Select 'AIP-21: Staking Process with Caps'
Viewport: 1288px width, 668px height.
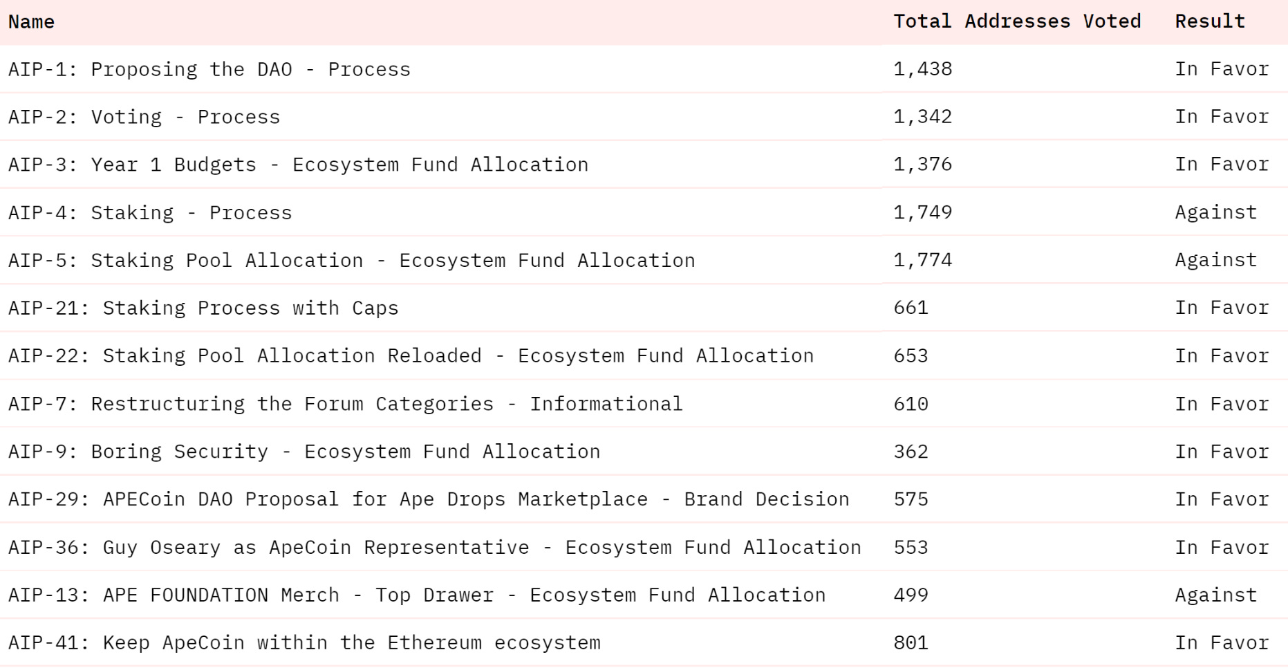tap(203, 308)
